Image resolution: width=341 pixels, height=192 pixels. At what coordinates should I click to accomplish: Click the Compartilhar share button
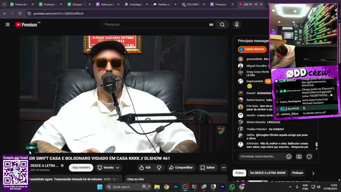181,167
